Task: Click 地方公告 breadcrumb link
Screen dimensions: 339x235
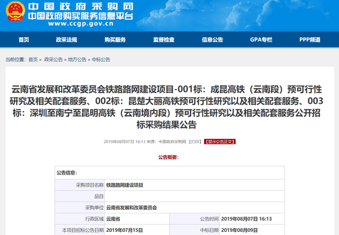Action: click(77, 59)
